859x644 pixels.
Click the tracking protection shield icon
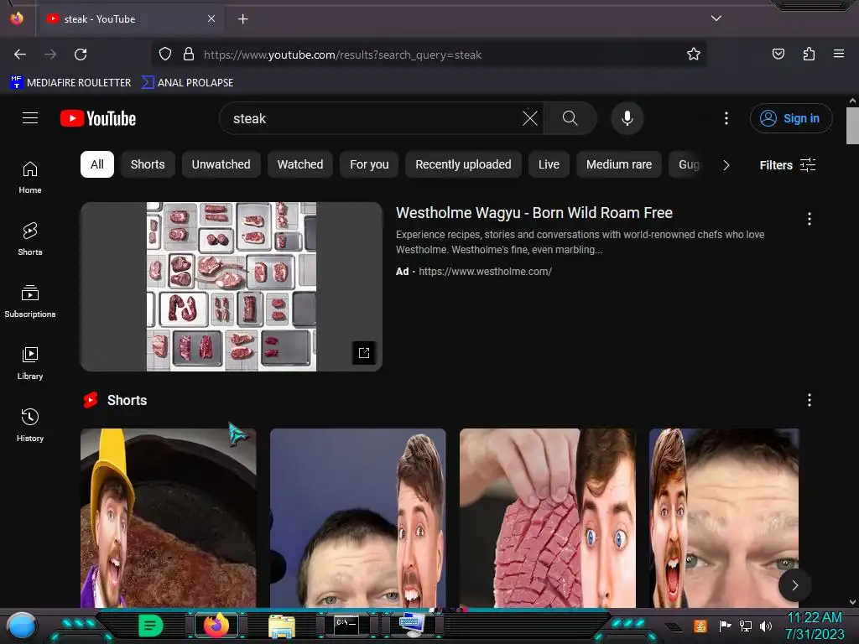click(165, 55)
